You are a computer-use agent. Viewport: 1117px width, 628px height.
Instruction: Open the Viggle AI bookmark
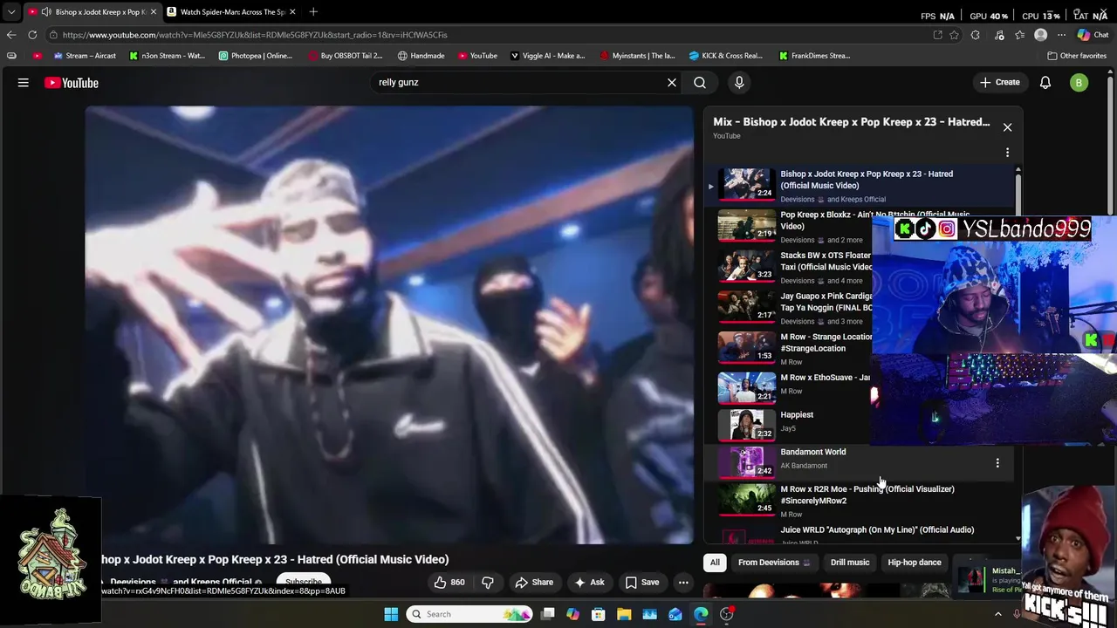click(x=548, y=56)
